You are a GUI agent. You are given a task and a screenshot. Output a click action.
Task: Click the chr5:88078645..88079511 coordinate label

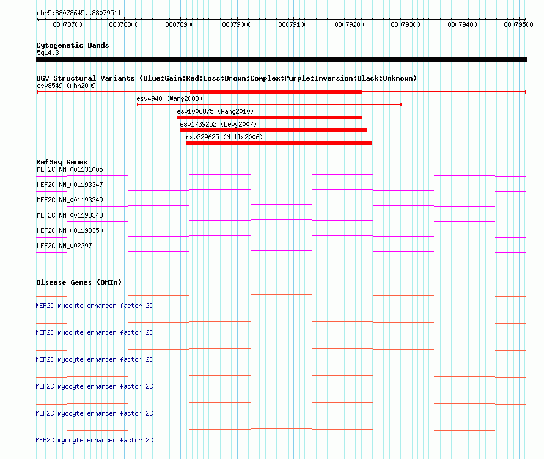(79, 13)
